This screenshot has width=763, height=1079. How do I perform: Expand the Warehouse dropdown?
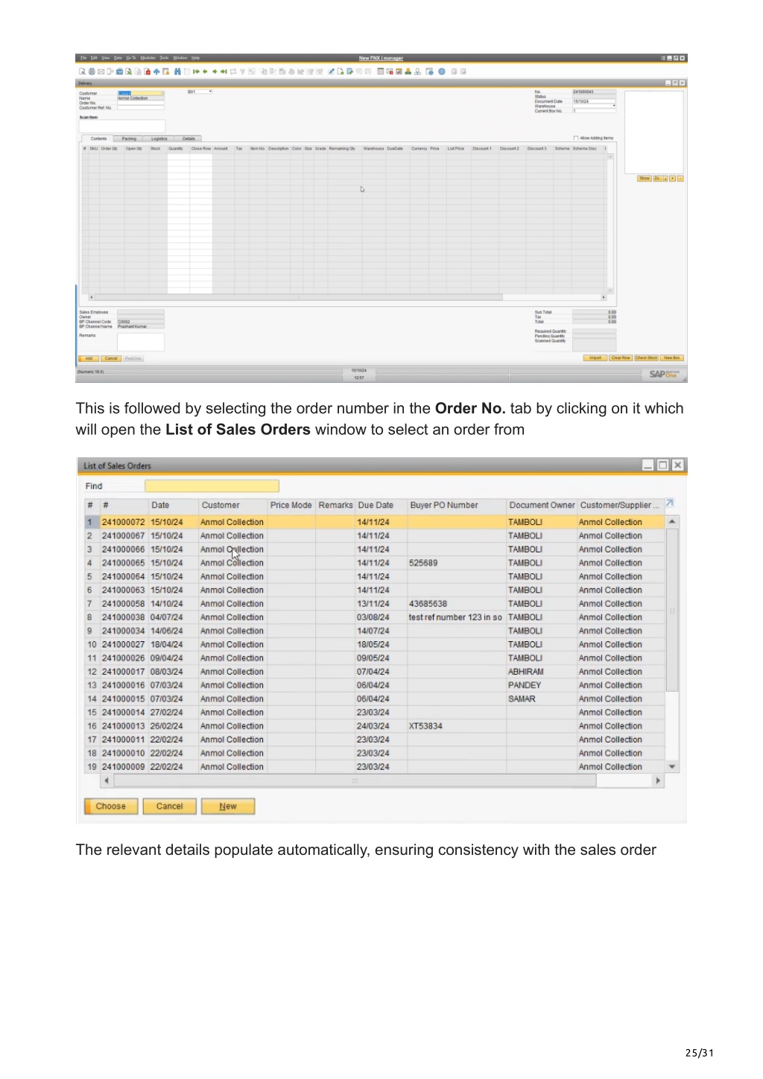[x=614, y=106]
